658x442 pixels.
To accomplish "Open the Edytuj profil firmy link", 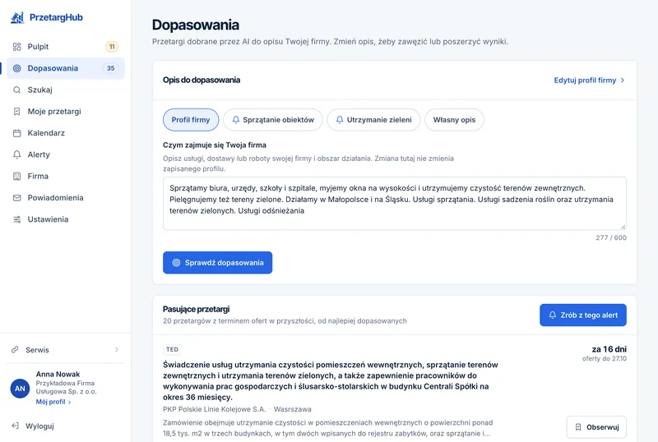I will tap(589, 80).
